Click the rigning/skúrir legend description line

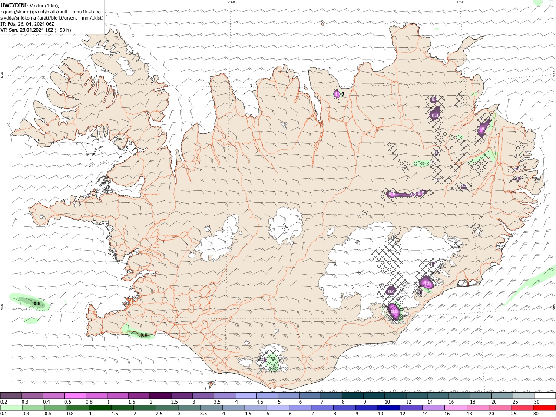50,12
